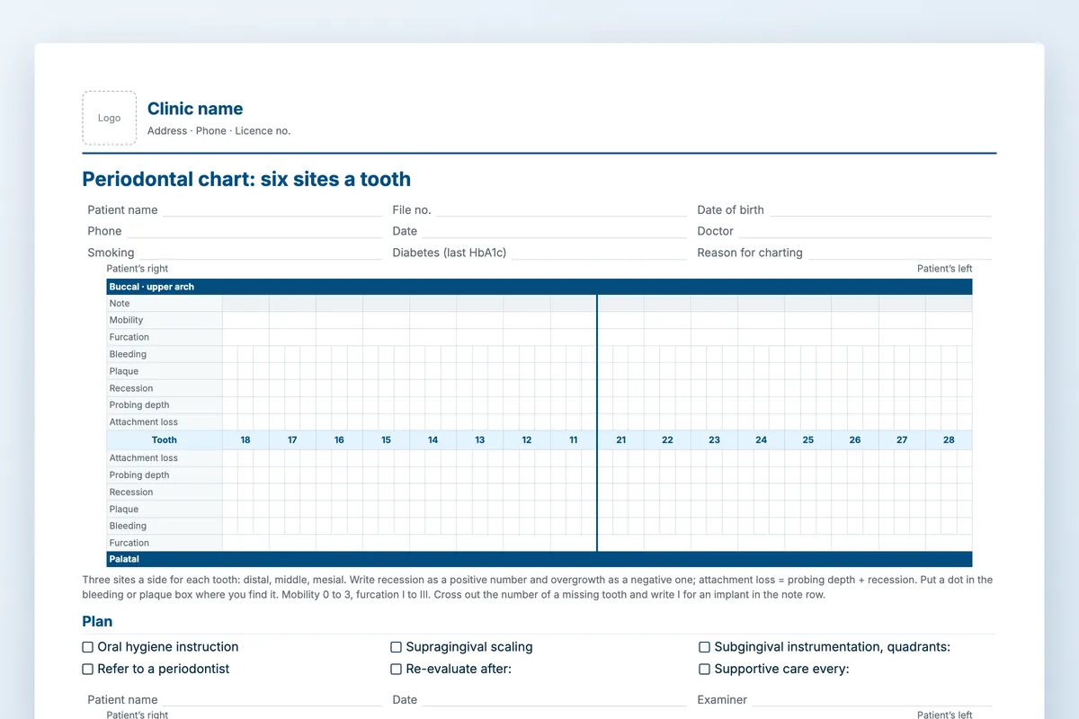Click the Diabetes (last HbA1c) field

point(600,253)
